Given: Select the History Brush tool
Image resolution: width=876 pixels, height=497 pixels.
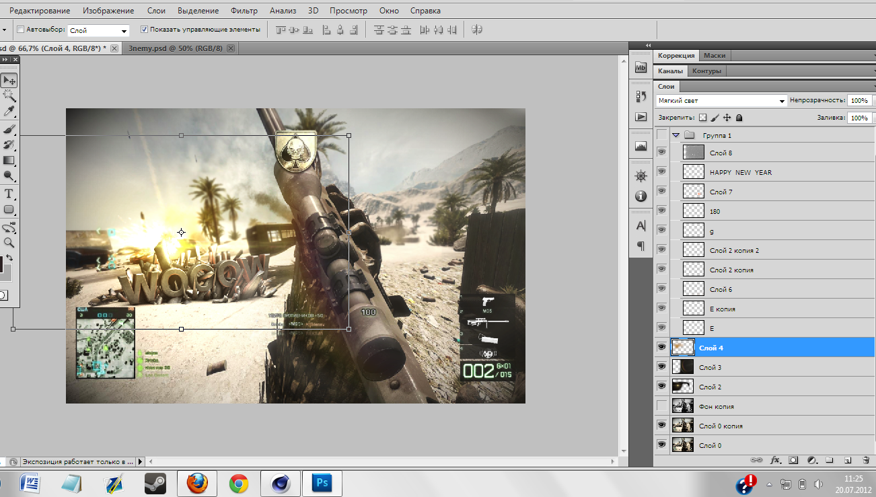Looking at the screenshot, I should coord(9,144).
